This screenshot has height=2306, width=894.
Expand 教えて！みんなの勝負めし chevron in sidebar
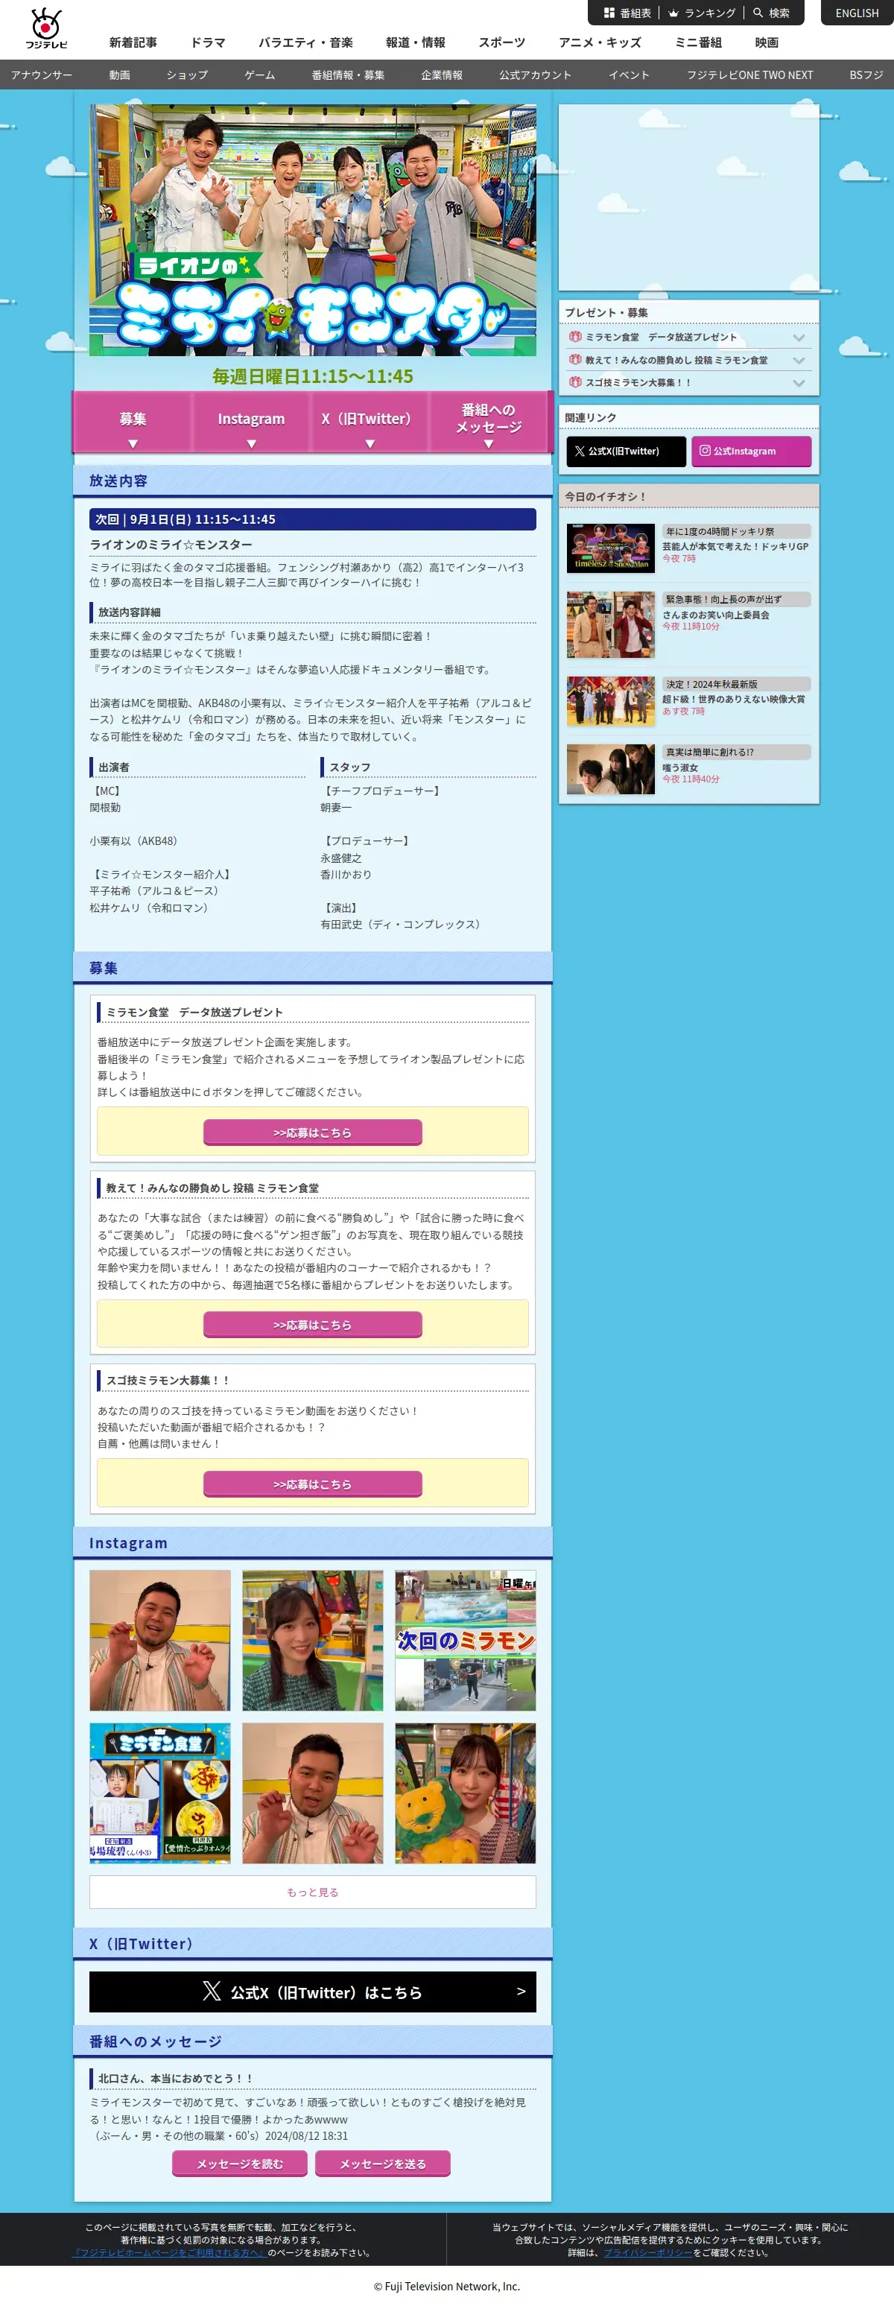[799, 360]
